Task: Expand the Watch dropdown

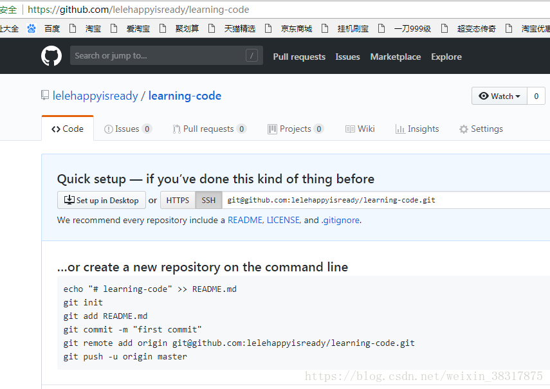Action: pyautogui.click(x=499, y=96)
